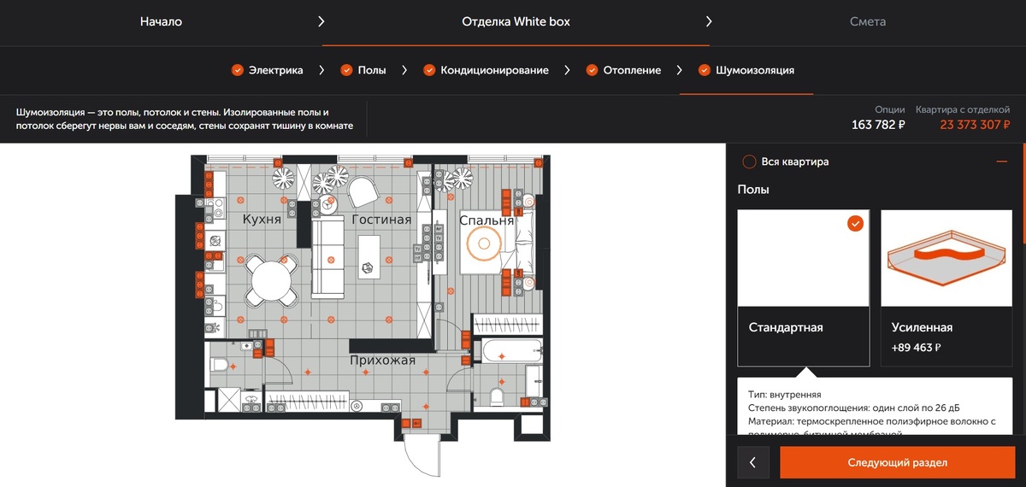
Task: Select the hallway wardrobe with hangers
Action: pyautogui.click(x=308, y=402)
